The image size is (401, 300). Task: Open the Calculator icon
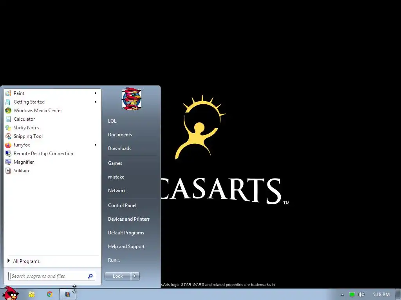click(x=8, y=119)
